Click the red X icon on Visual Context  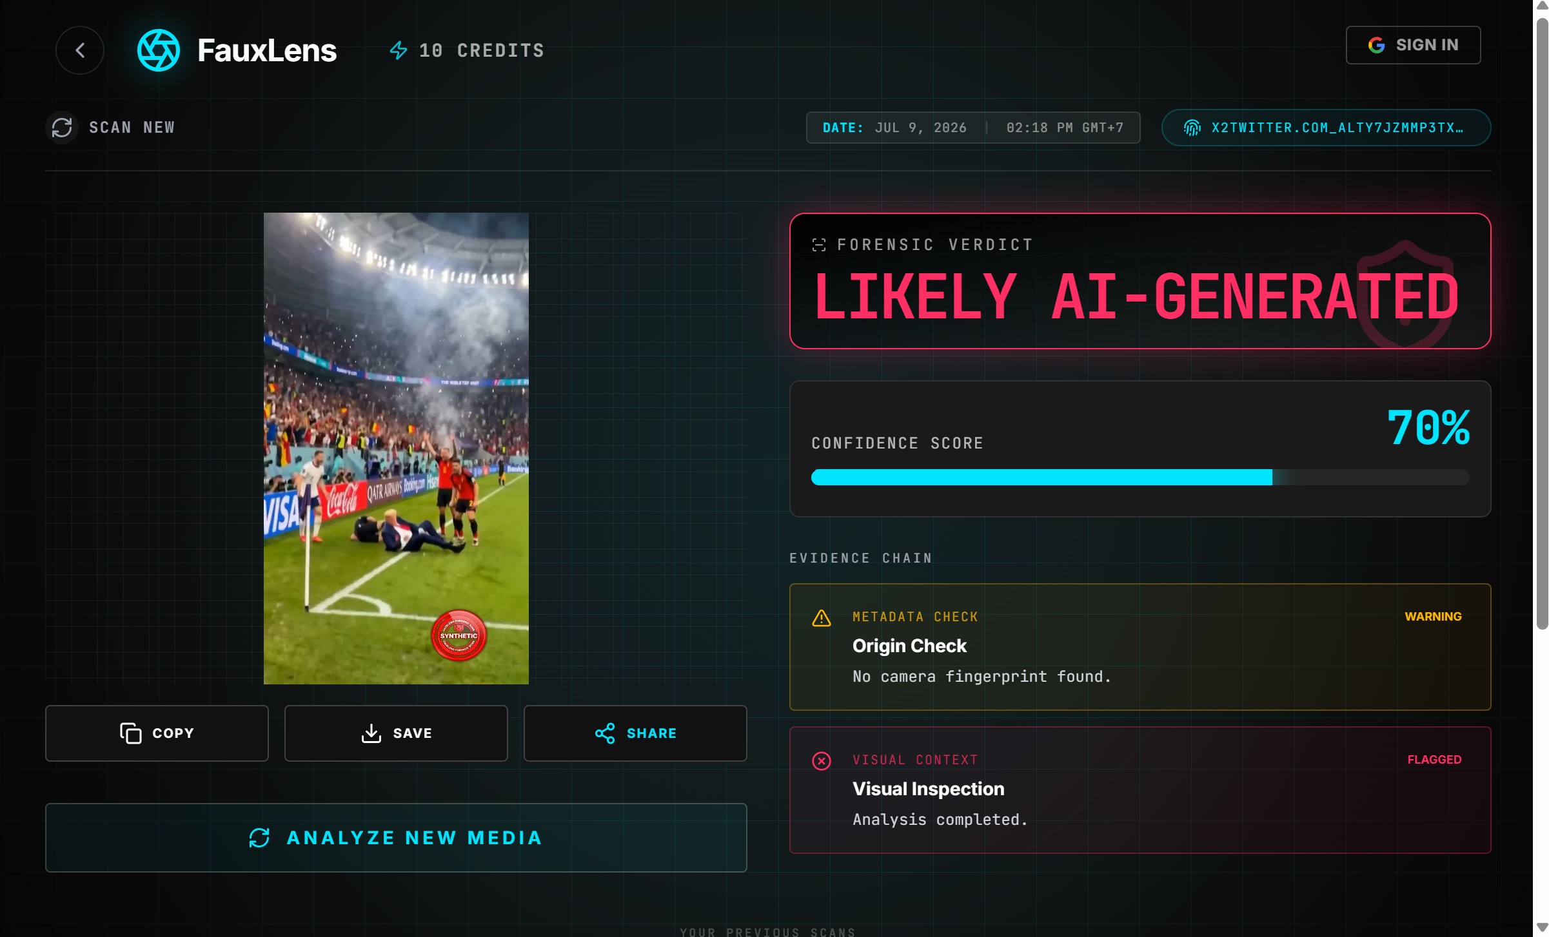tap(821, 761)
